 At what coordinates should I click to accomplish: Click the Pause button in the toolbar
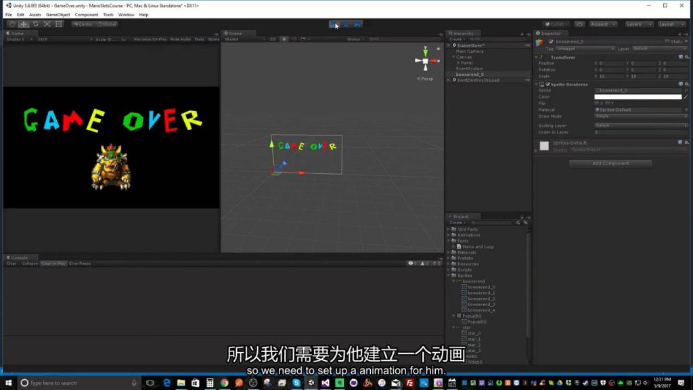coord(346,24)
